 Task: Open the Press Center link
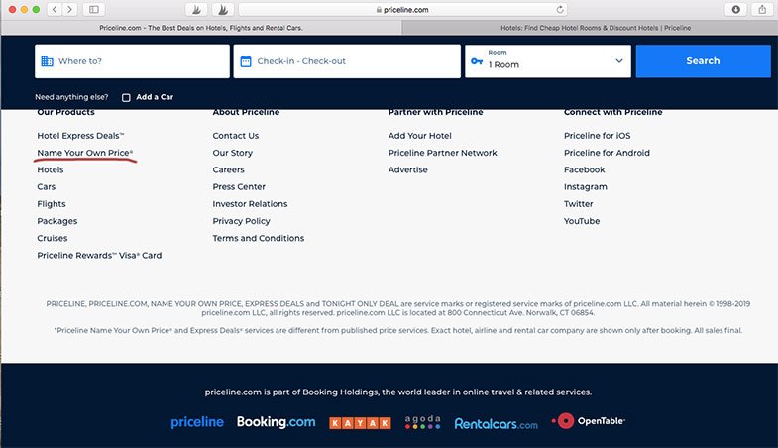(239, 187)
